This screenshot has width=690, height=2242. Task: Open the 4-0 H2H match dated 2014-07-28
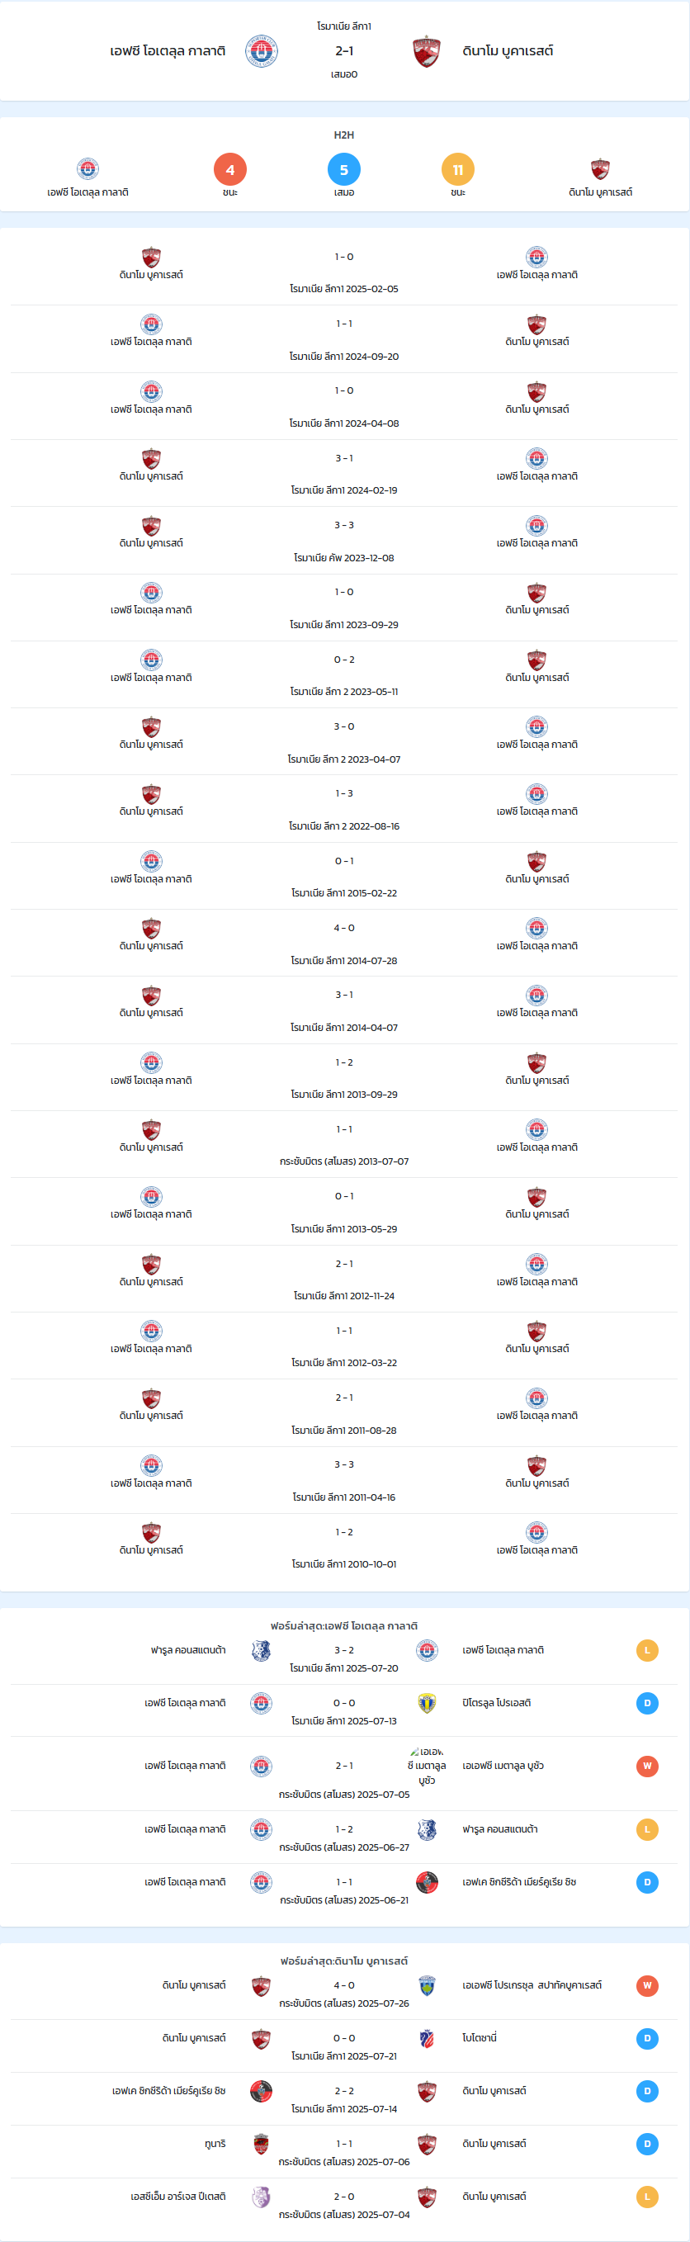click(343, 944)
